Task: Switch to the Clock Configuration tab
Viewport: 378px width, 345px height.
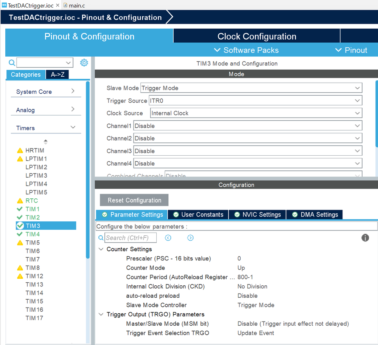Action: pos(257,36)
